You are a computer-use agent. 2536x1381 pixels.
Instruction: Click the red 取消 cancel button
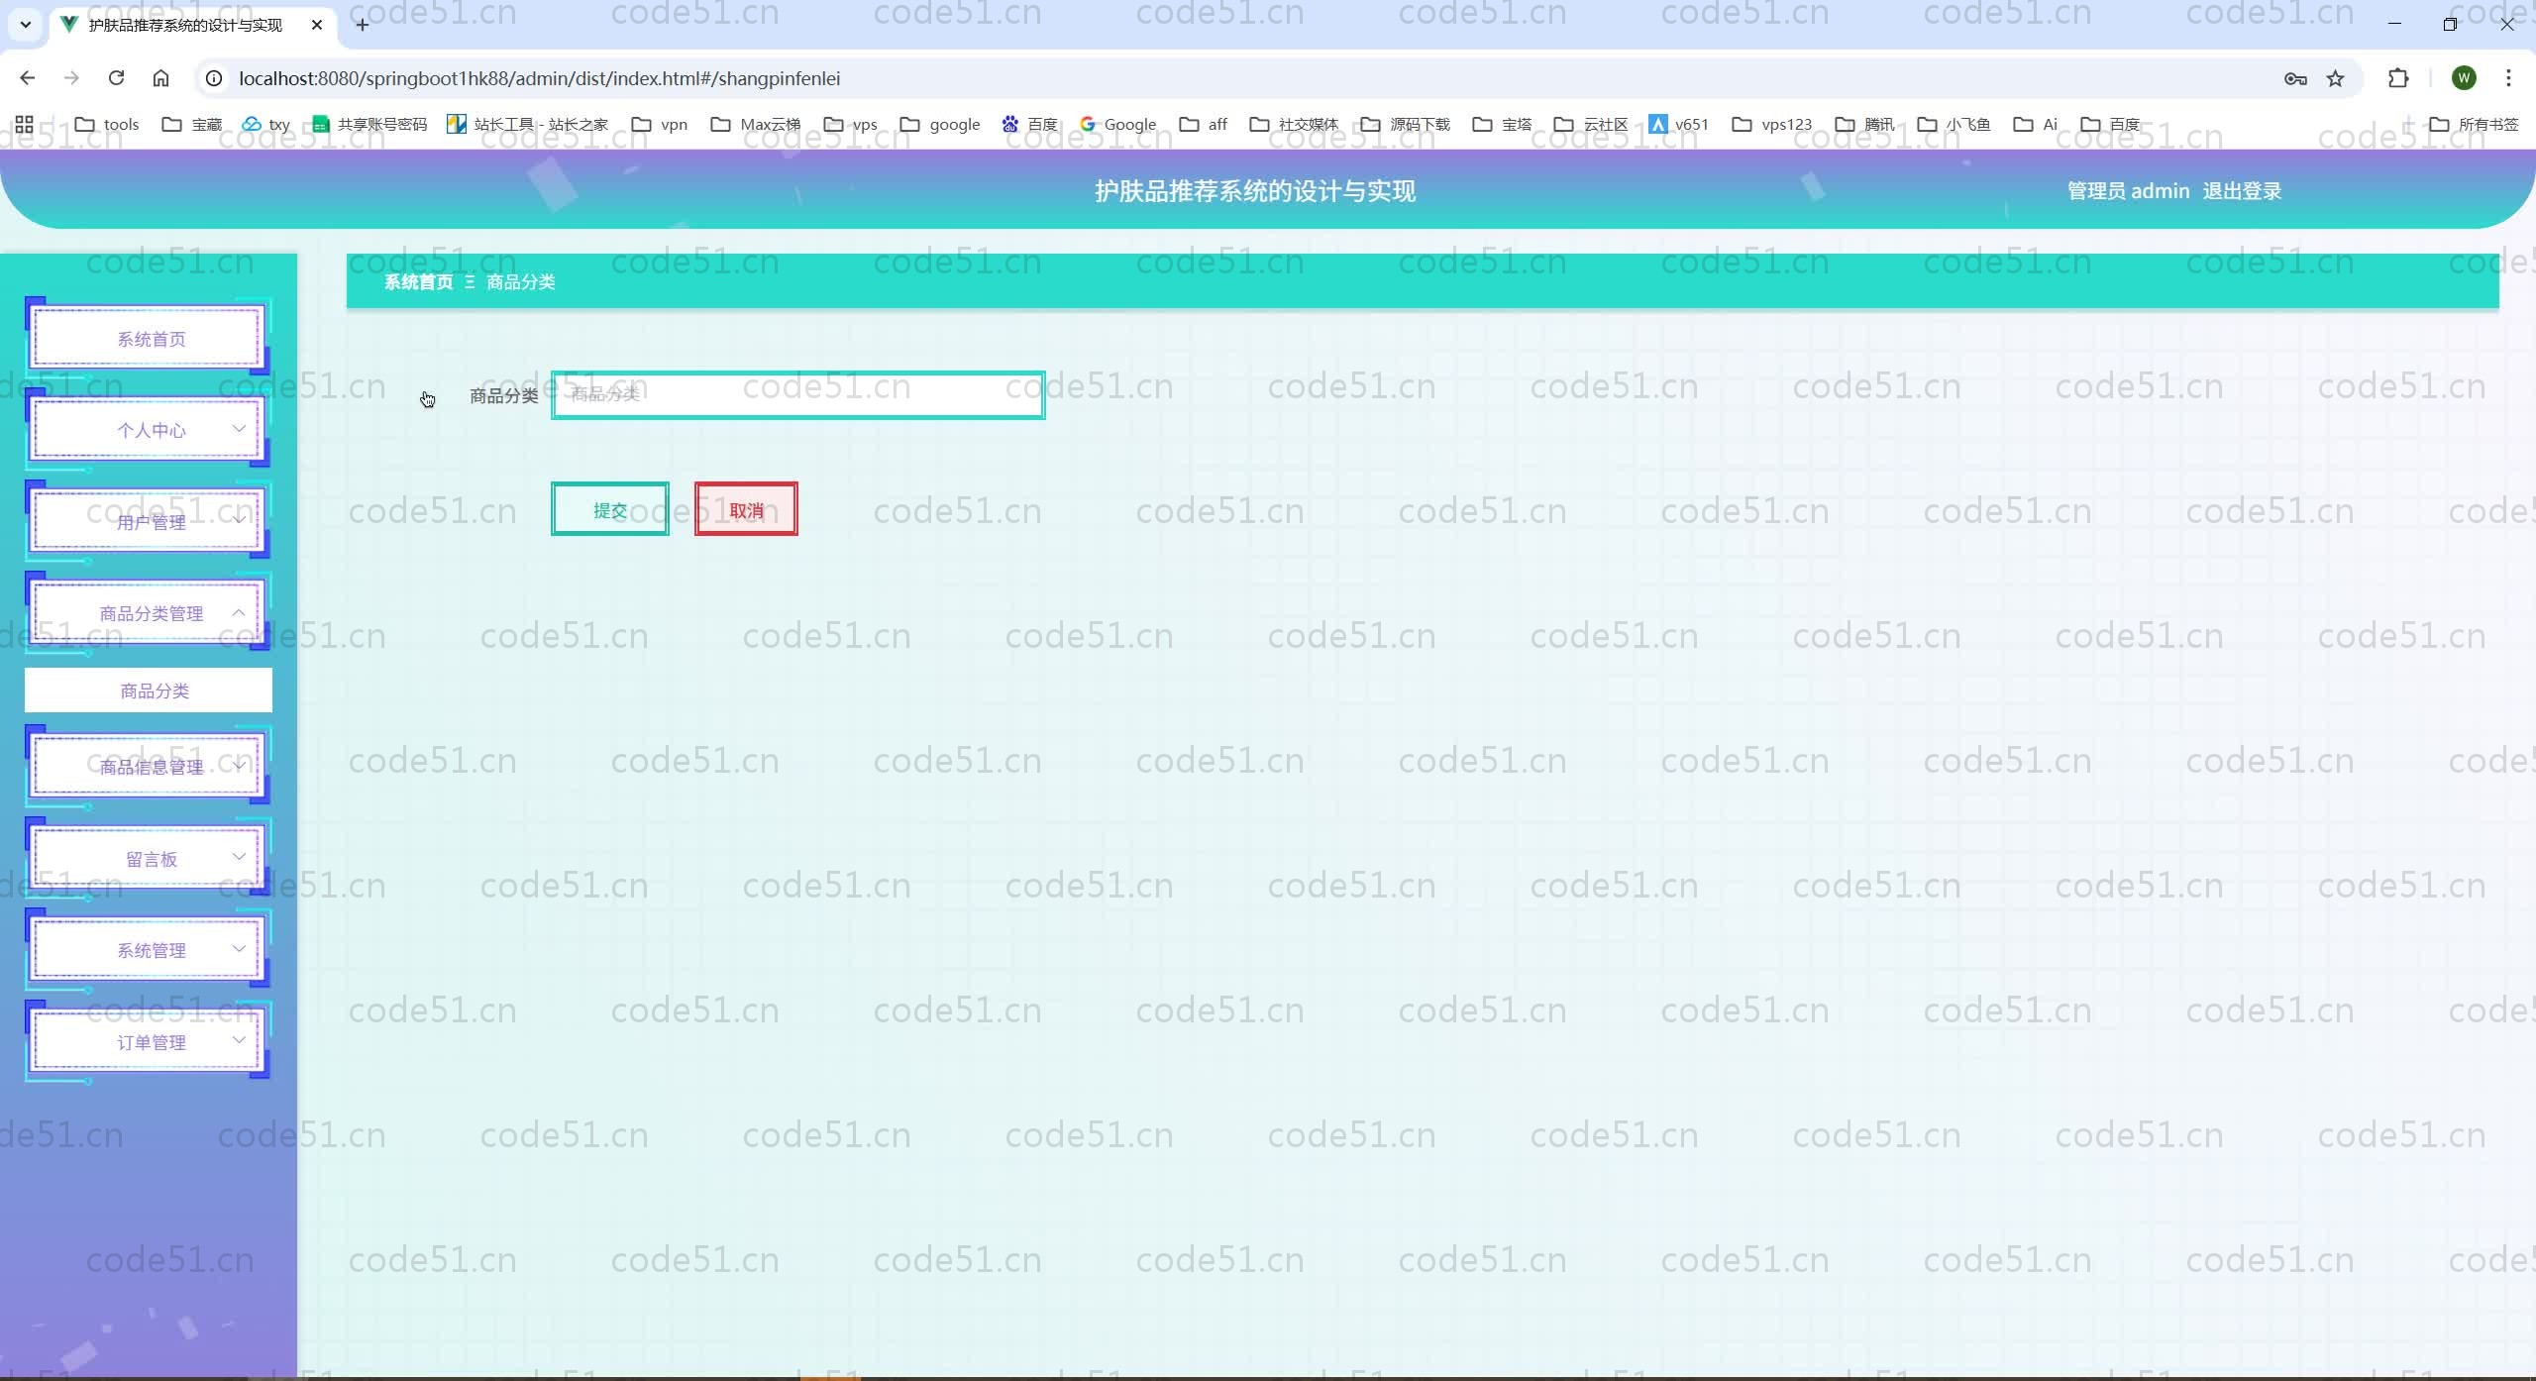[x=746, y=509]
